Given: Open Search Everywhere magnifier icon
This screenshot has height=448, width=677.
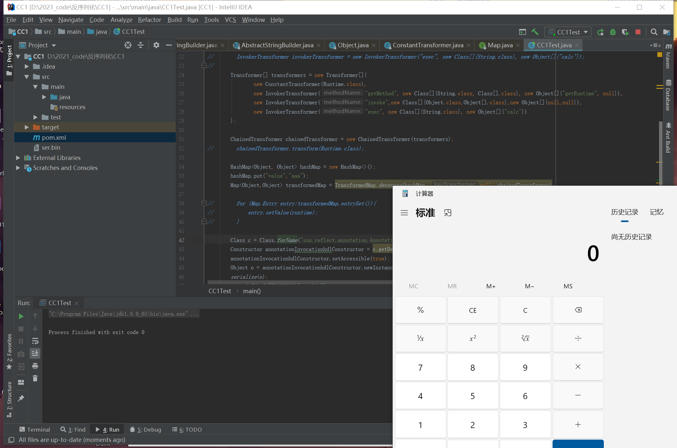Looking at the screenshot, I should tap(654, 32).
